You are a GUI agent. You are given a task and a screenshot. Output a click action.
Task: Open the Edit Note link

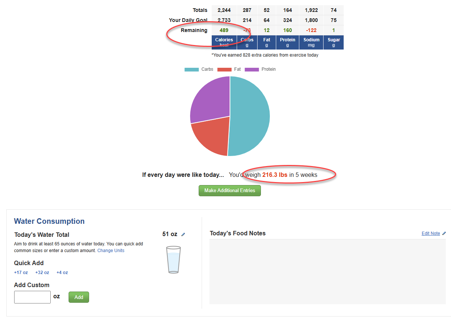[431, 233]
